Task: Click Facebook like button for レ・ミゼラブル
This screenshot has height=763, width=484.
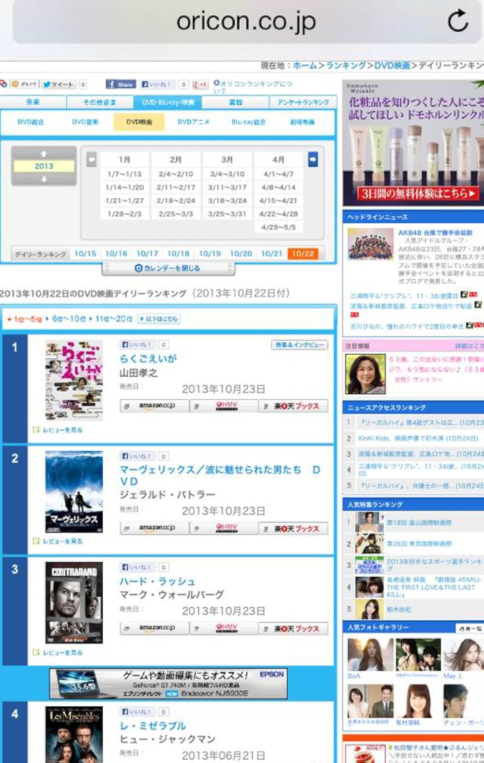Action: (x=137, y=712)
